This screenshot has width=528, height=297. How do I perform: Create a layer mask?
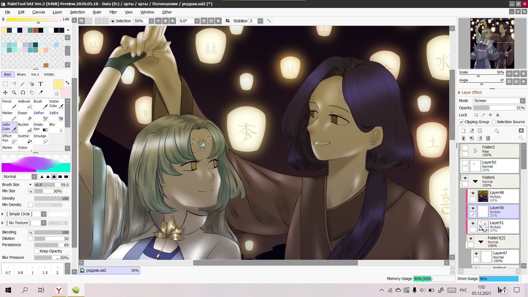point(521,131)
